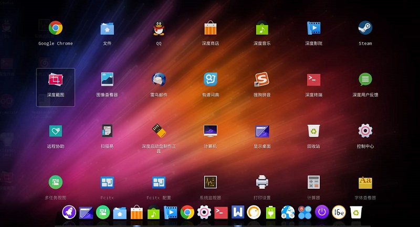
Task: Open 远程协助 remote assistance
Action: click(56, 131)
